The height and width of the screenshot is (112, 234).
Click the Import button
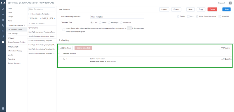pyautogui.click(x=164, y=9)
